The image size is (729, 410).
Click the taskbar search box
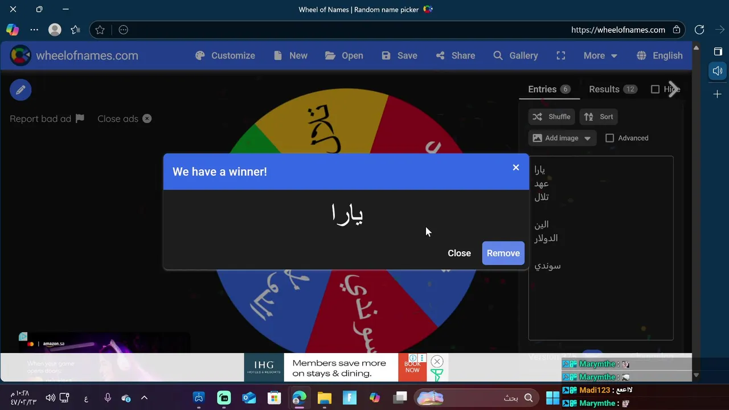coord(476,398)
